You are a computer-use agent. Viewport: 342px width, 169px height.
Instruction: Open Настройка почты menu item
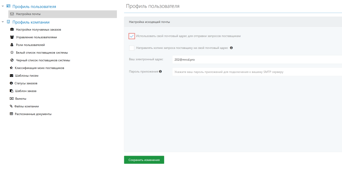coord(63,14)
